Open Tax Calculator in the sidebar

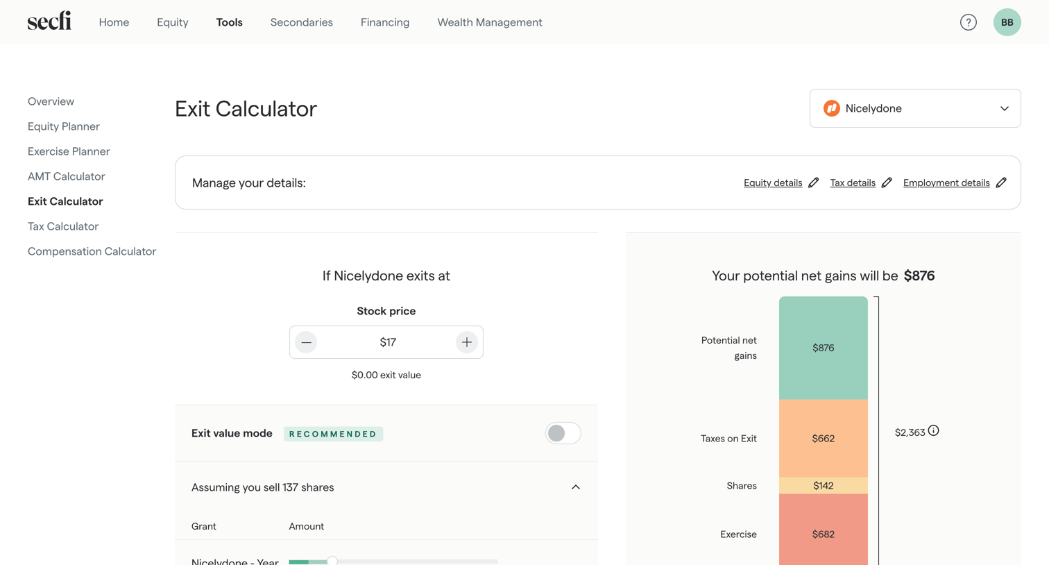(63, 226)
